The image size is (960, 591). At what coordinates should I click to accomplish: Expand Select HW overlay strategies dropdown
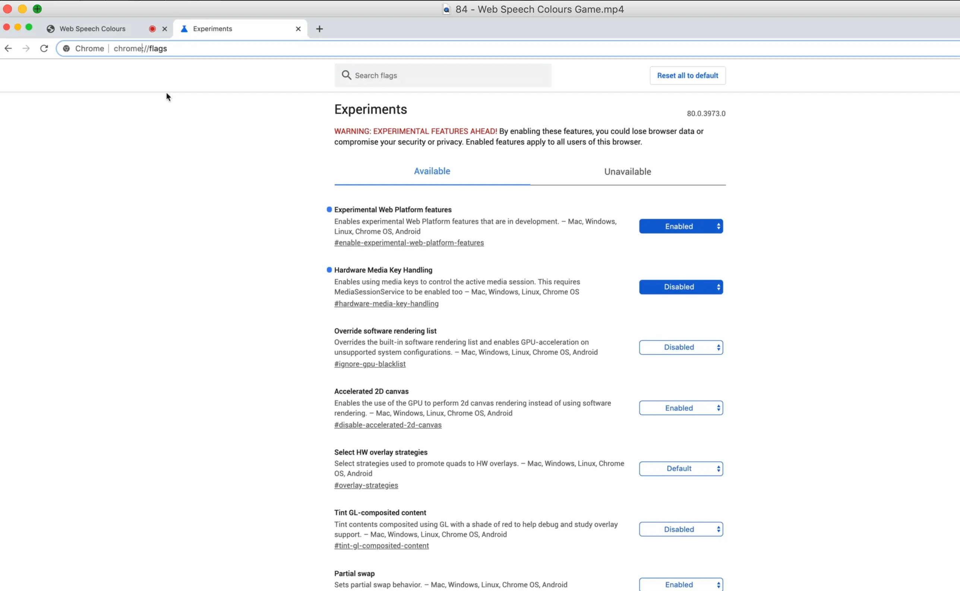coord(680,469)
